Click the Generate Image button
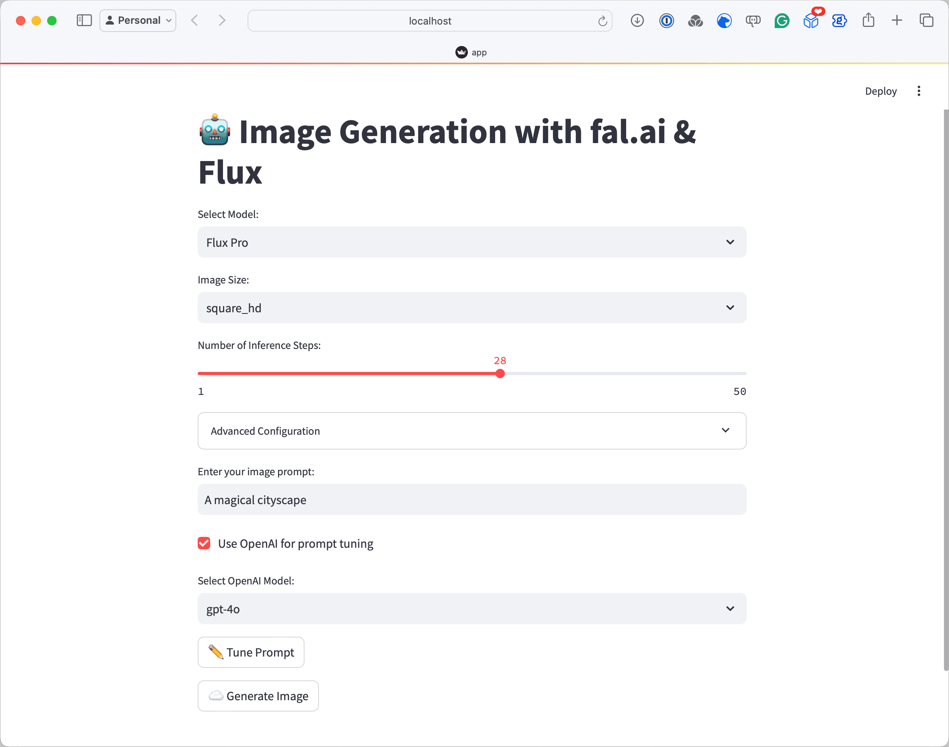 258,696
